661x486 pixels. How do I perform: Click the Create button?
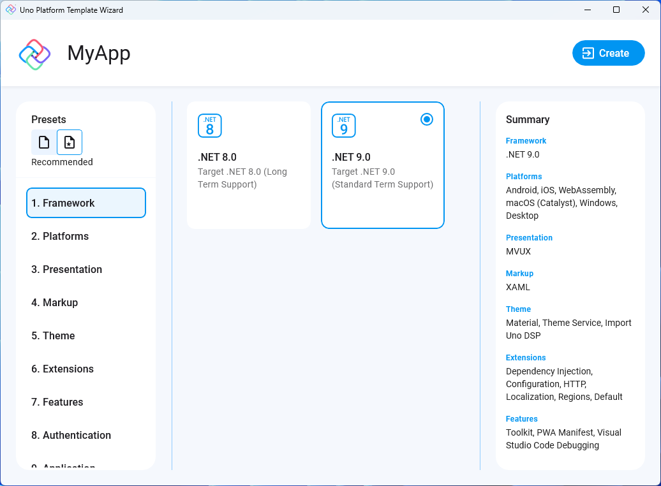tap(608, 53)
